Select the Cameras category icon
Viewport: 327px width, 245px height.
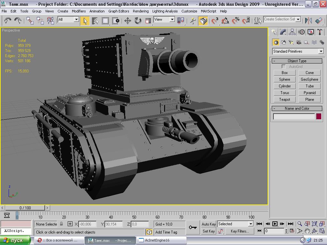pyautogui.click(x=299, y=42)
